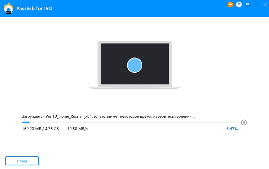Click the Win10_Home_Russian_x64.iso loading message
The height and width of the screenshot is (169, 269).
coord(109,116)
